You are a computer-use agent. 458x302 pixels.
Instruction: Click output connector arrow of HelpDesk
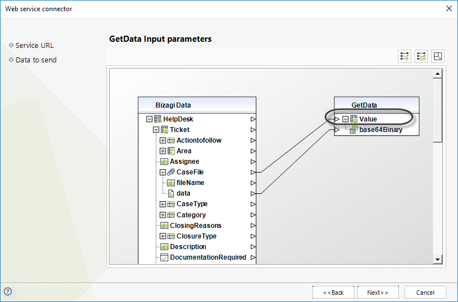[x=254, y=119]
